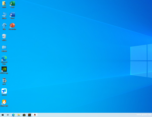Switch to Microsoft Edge on the taskbar
152x117 pixels.
[x=13, y=115]
